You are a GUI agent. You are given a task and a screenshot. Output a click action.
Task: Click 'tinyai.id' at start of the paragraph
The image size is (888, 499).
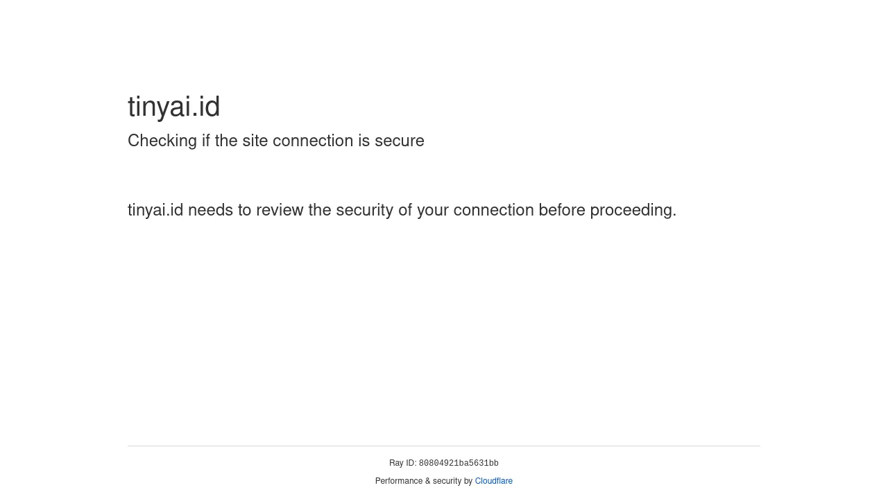(155, 210)
